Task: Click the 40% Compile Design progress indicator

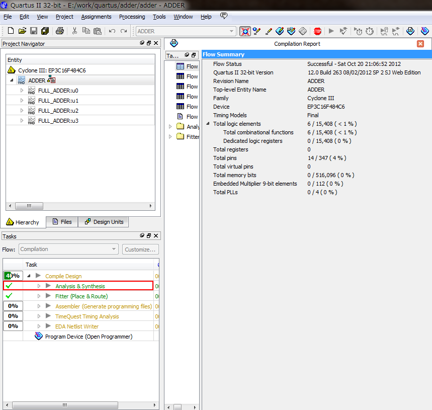Action: [x=13, y=276]
